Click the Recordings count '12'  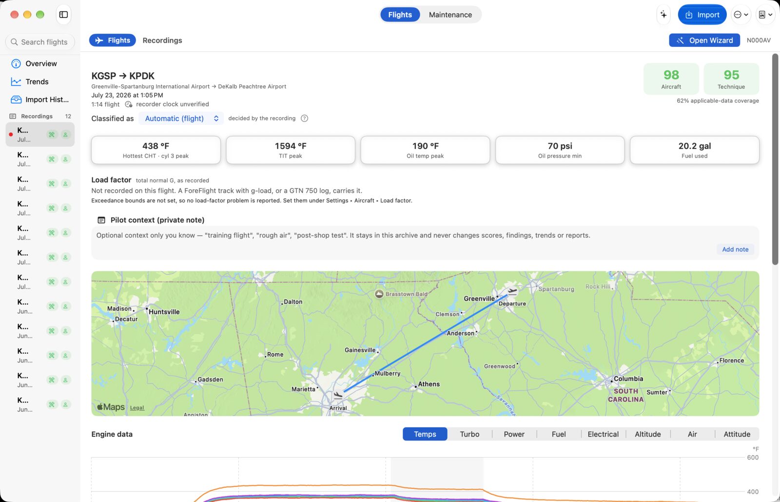point(68,116)
